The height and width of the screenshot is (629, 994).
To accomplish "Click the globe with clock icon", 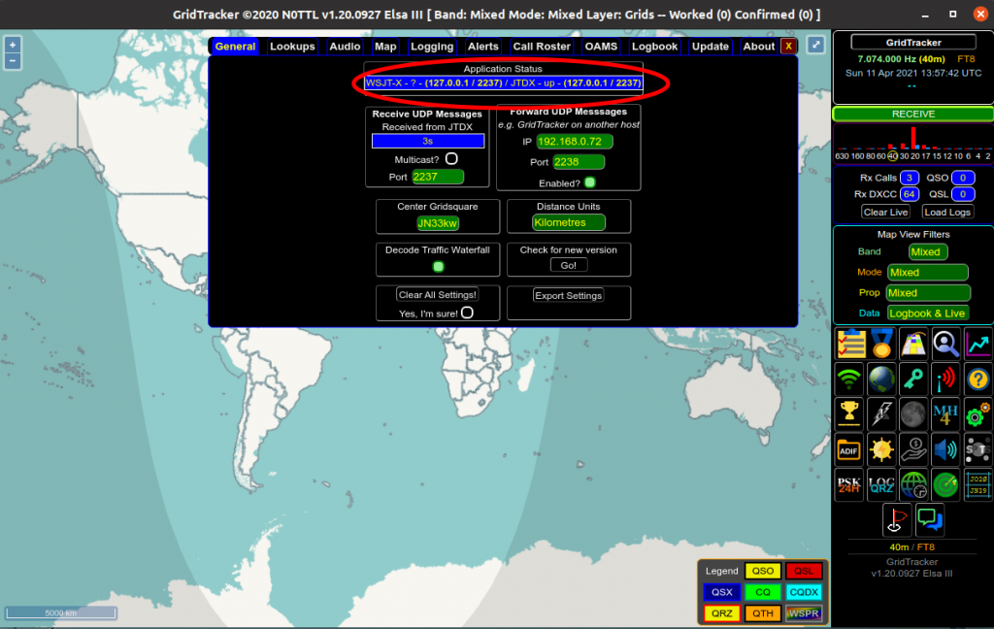I will pos(913,485).
